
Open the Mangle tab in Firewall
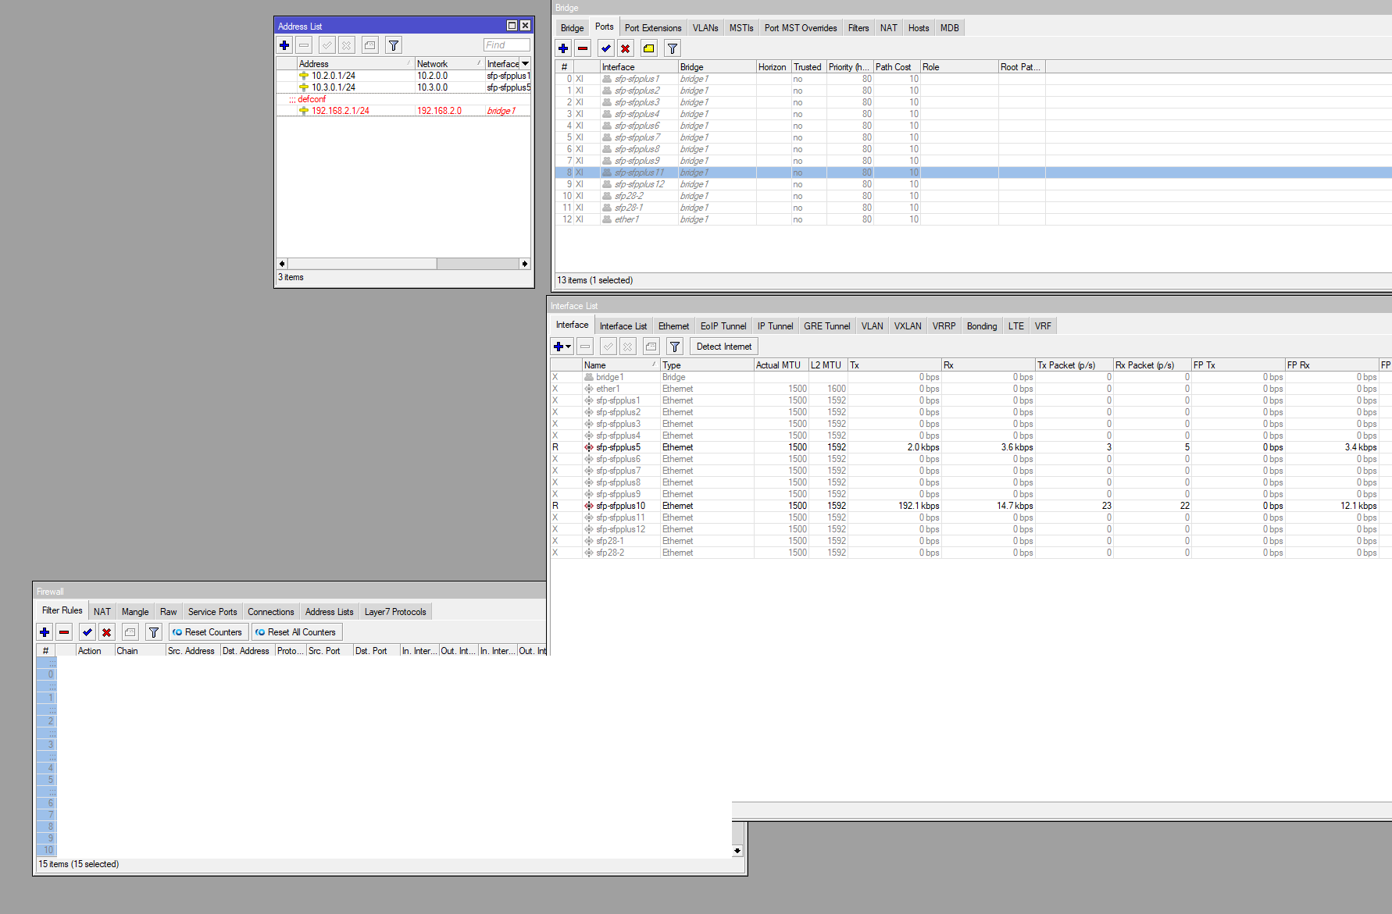coord(135,612)
